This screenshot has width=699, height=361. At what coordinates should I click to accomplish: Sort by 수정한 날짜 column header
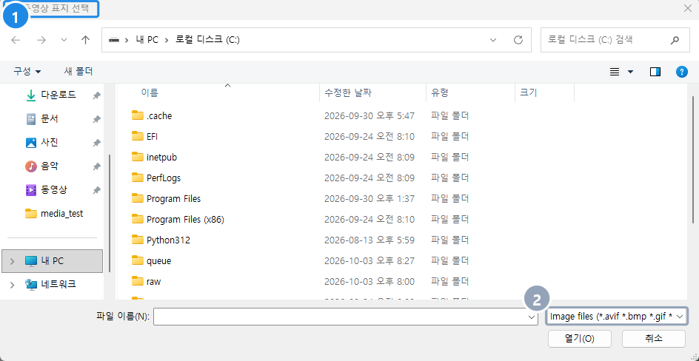pyautogui.click(x=348, y=93)
